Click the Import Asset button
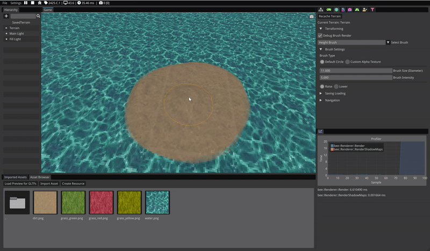Viewport: 430px width, 251px height. click(49, 184)
